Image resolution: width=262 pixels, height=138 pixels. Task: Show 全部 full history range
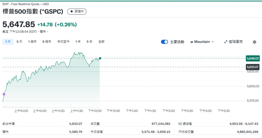101,41
